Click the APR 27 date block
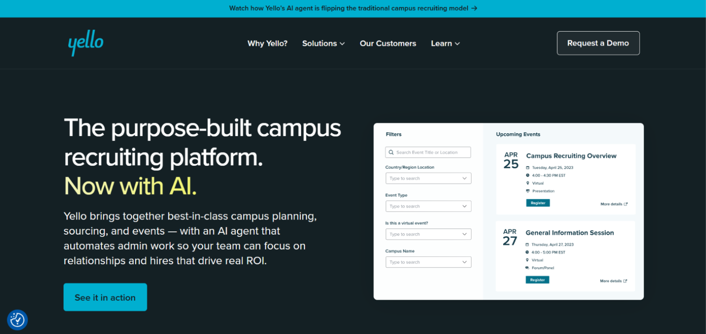Screen dimensions: 706x334 (x=510, y=237)
